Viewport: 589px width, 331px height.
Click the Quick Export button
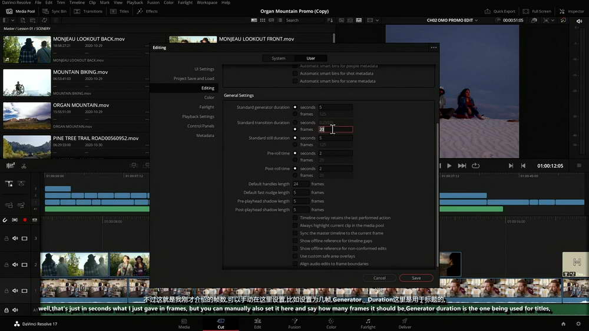(x=499, y=11)
